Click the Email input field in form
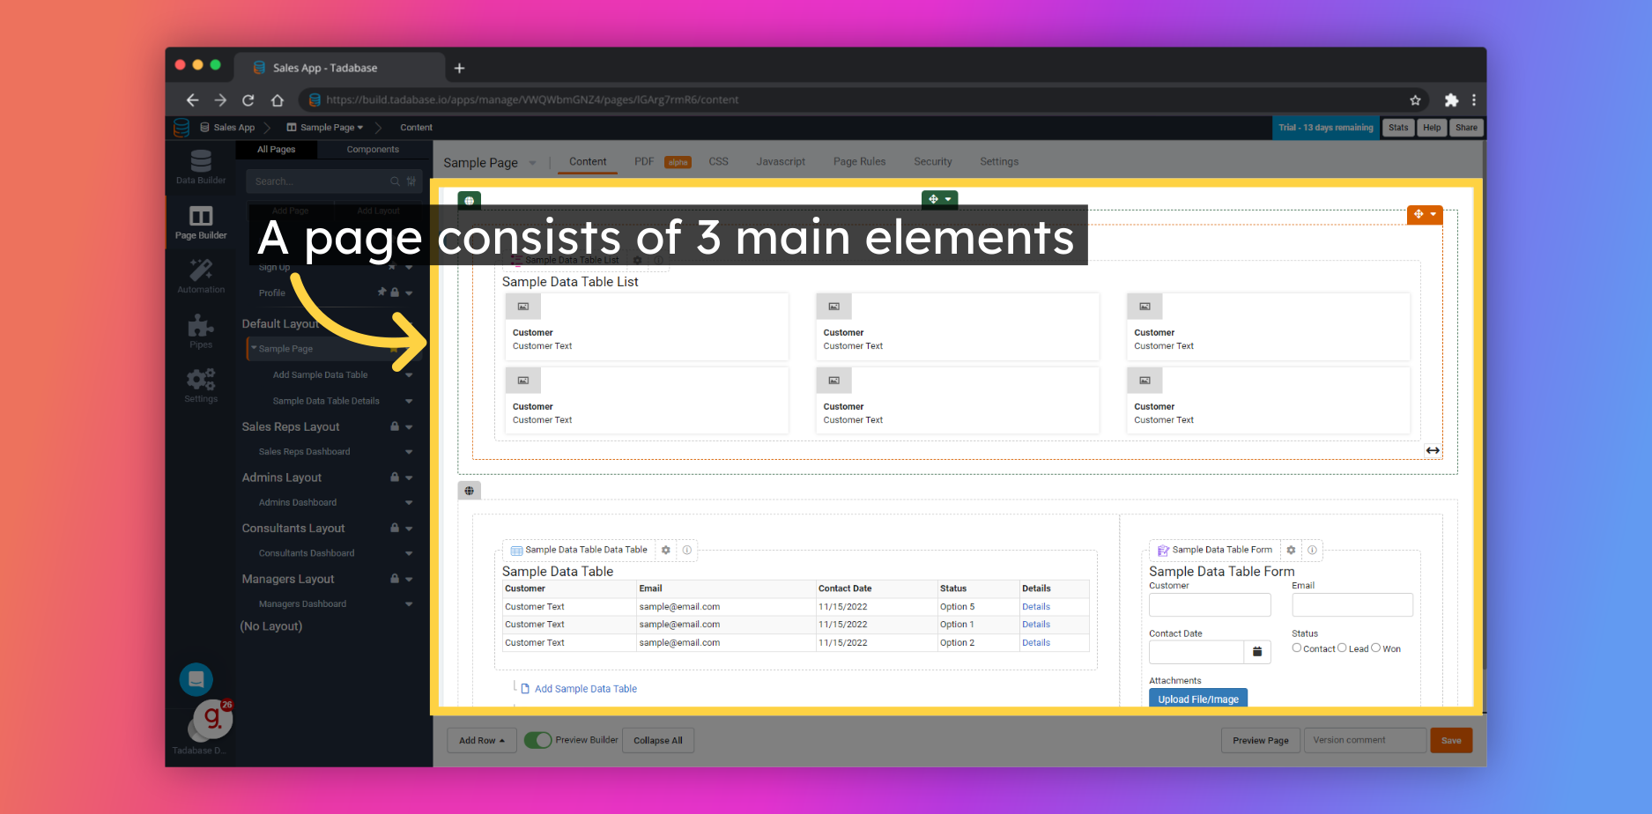 pyautogui.click(x=1352, y=604)
